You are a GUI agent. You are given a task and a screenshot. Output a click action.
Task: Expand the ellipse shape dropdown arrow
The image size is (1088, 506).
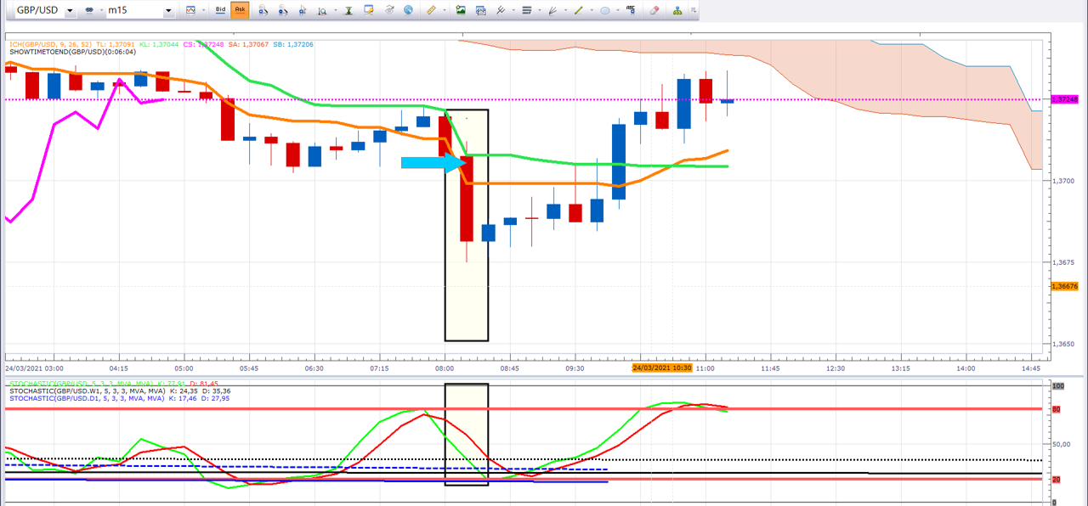coord(617,10)
